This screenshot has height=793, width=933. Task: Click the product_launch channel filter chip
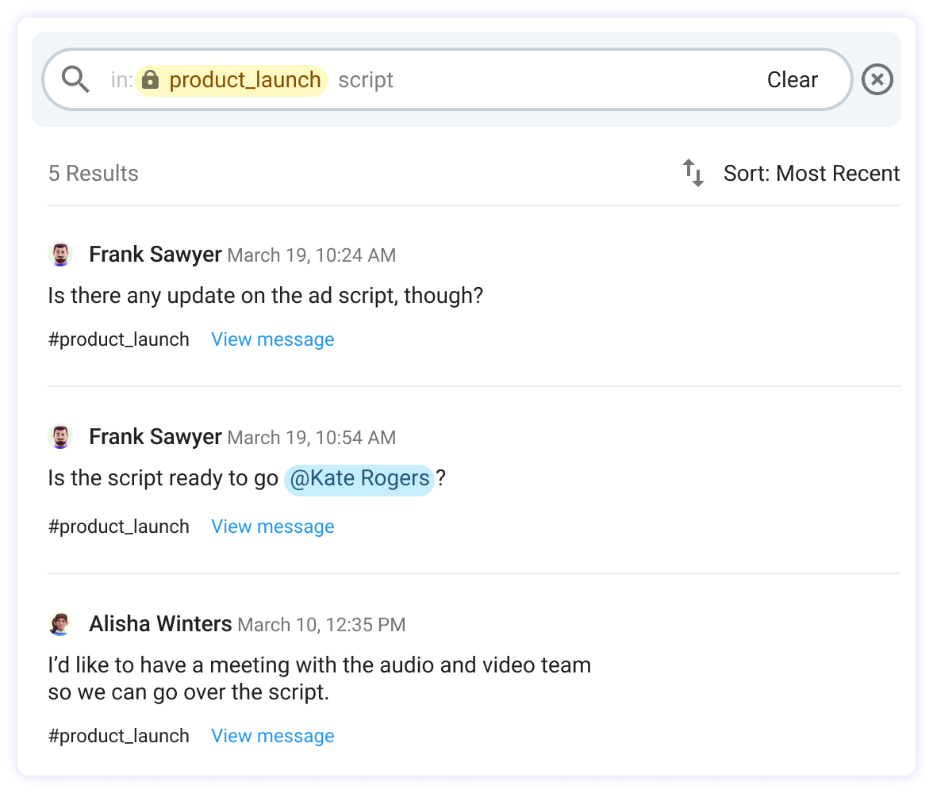(232, 80)
